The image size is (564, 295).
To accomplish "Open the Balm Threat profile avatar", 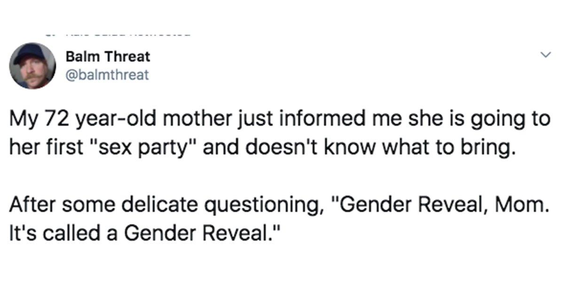I will [33, 66].
